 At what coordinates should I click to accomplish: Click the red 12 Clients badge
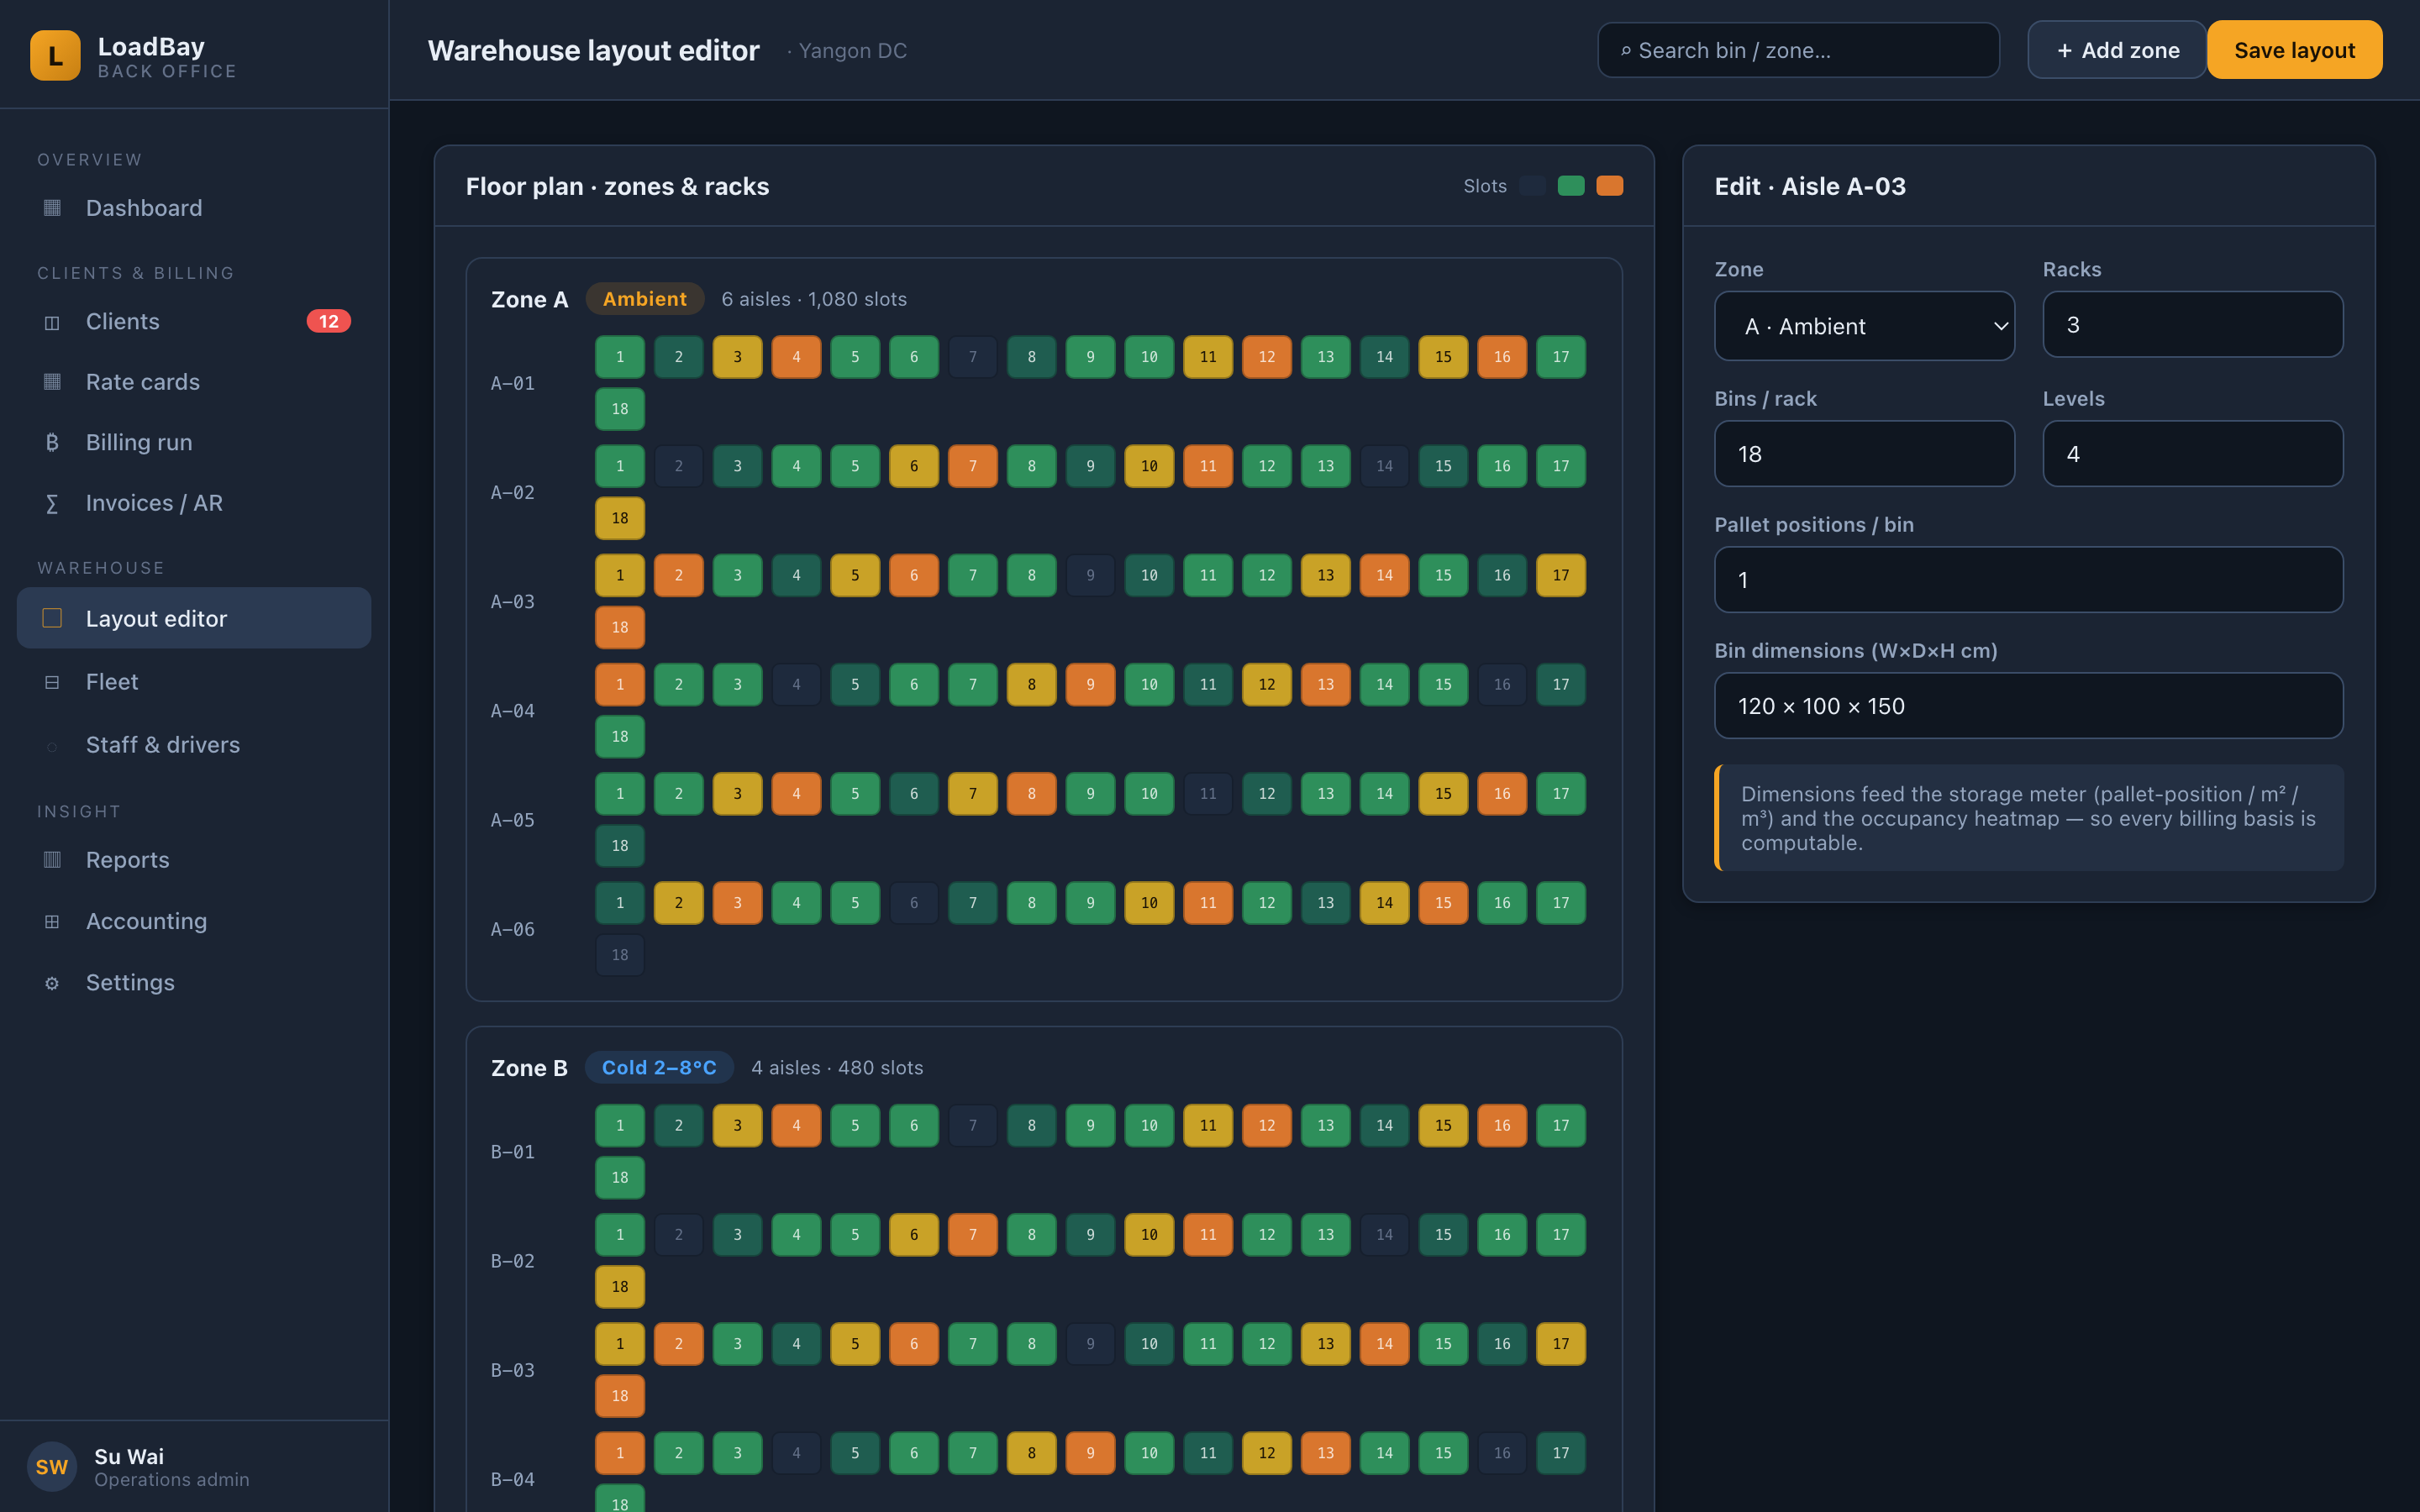[x=328, y=321]
